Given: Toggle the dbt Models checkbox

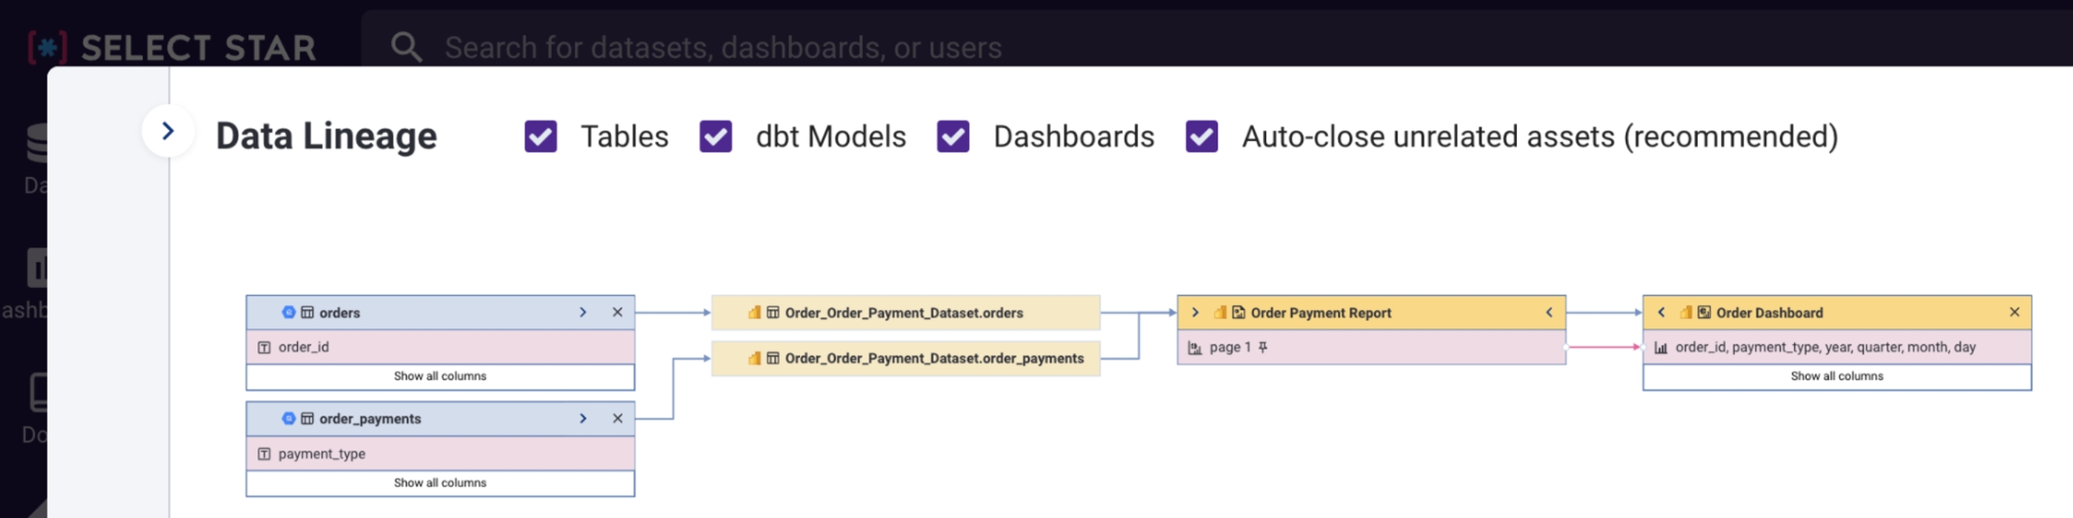Looking at the screenshot, I should pyautogui.click(x=715, y=137).
